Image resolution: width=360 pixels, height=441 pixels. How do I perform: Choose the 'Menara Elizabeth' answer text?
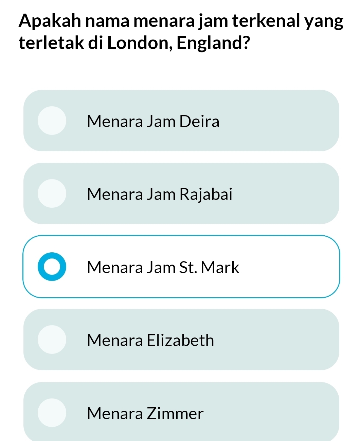[x=150, y=340]
